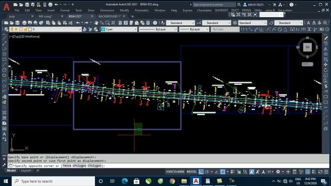The image size is (331, 186).
Task: Open the dimension style Standard dropdown
Action: (x=216, y=23)
